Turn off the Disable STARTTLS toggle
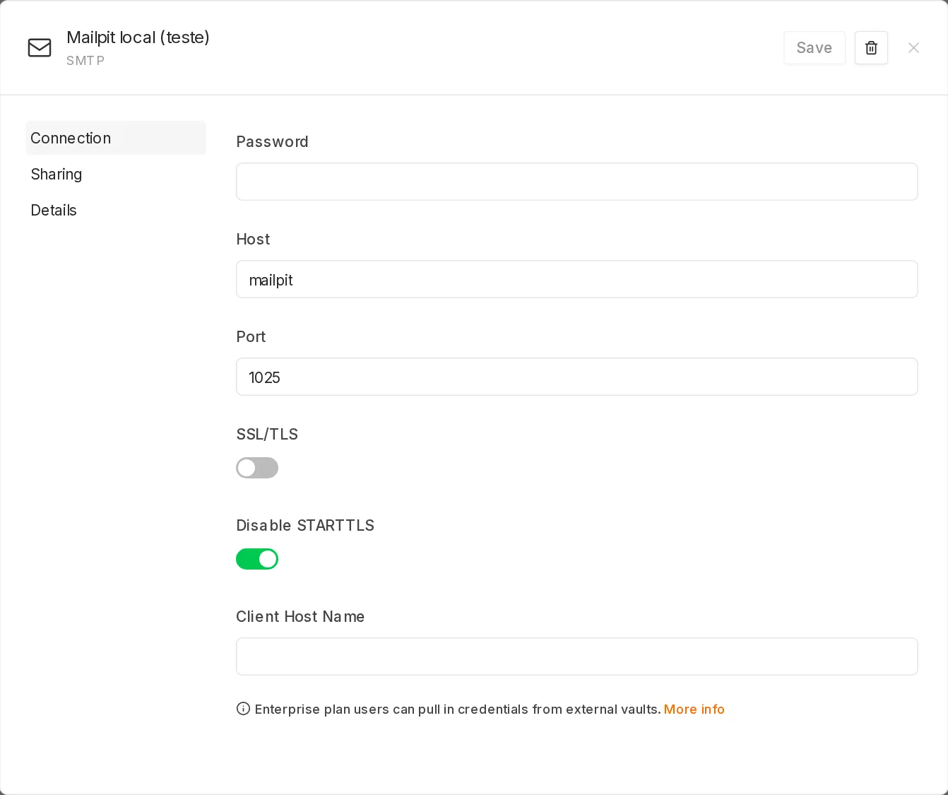948x795 pixels. click(x=257, y=559)
